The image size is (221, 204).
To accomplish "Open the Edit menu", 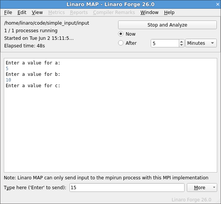I will point(22,13).
